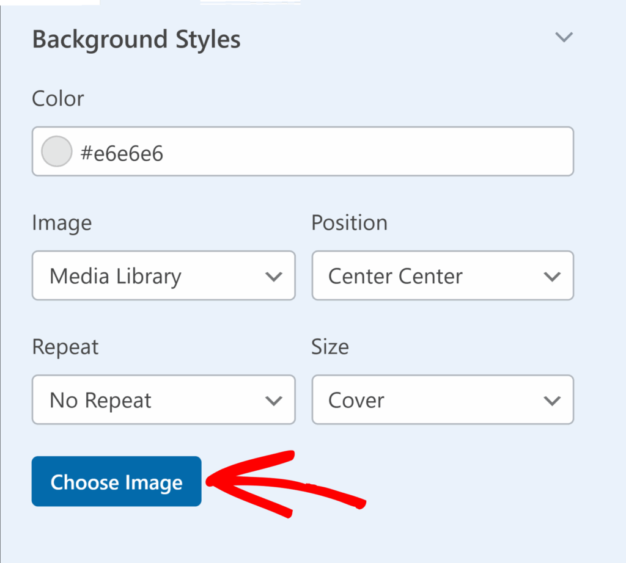Screen dimensions: 626x563
Task: Open the Cover size dropdown
Action: (443, 399)
